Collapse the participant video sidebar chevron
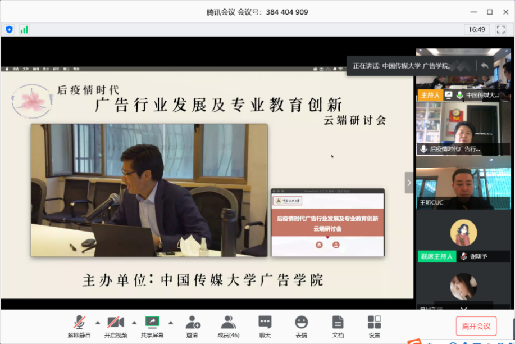The height and width of the screenshot is (344, 515). [x=409, y=183]
